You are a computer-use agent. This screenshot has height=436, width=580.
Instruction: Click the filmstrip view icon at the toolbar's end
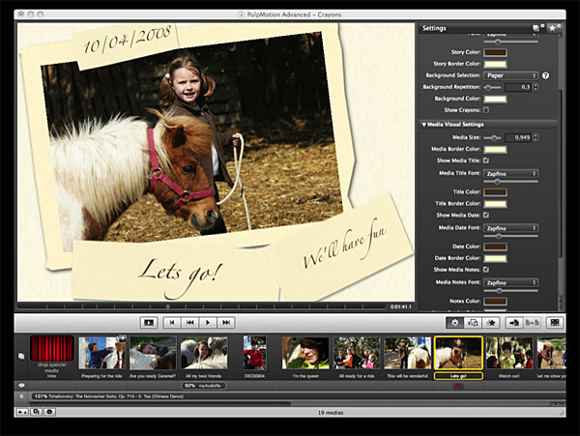pos(555,323)
